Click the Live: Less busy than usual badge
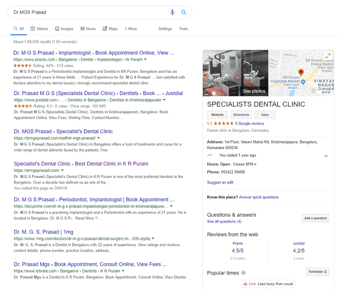 point(268,284)
